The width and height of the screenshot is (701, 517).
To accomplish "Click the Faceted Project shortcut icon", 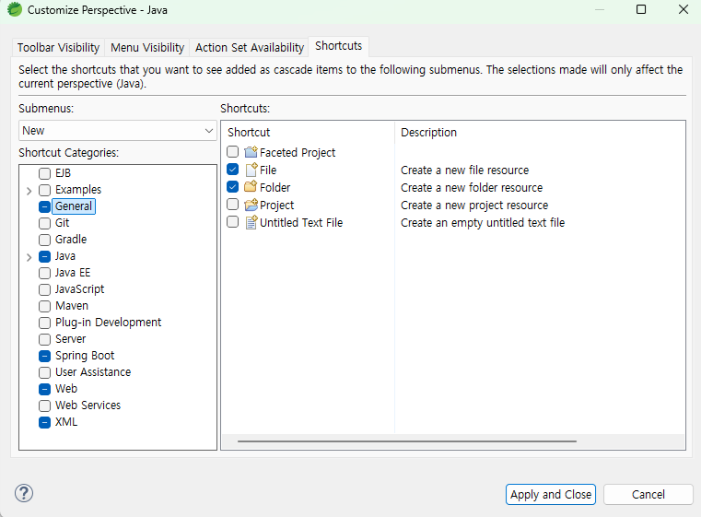I will [251, 152].
